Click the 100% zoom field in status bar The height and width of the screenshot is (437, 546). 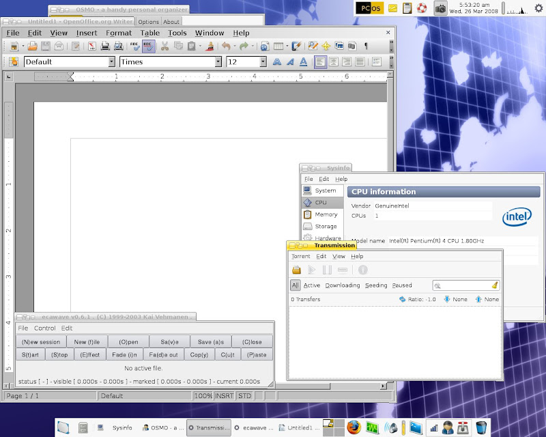[203, 396]
